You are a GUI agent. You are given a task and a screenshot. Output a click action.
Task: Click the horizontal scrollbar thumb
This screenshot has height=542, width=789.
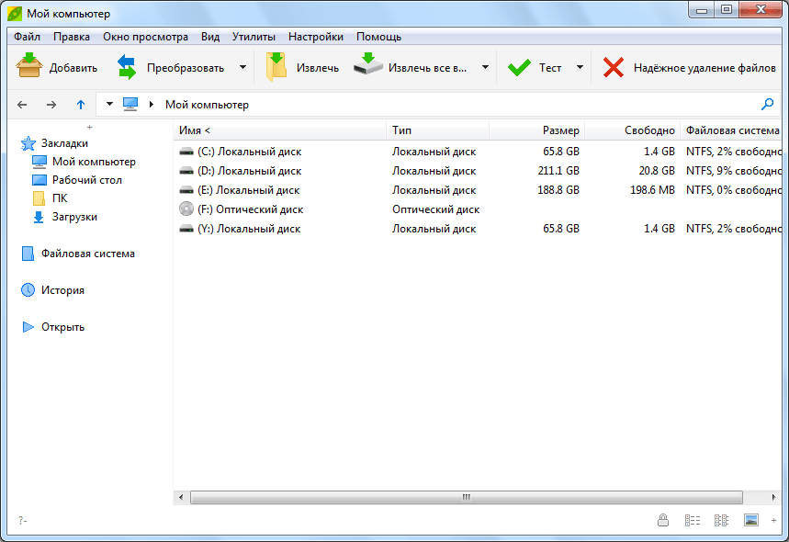466,497
